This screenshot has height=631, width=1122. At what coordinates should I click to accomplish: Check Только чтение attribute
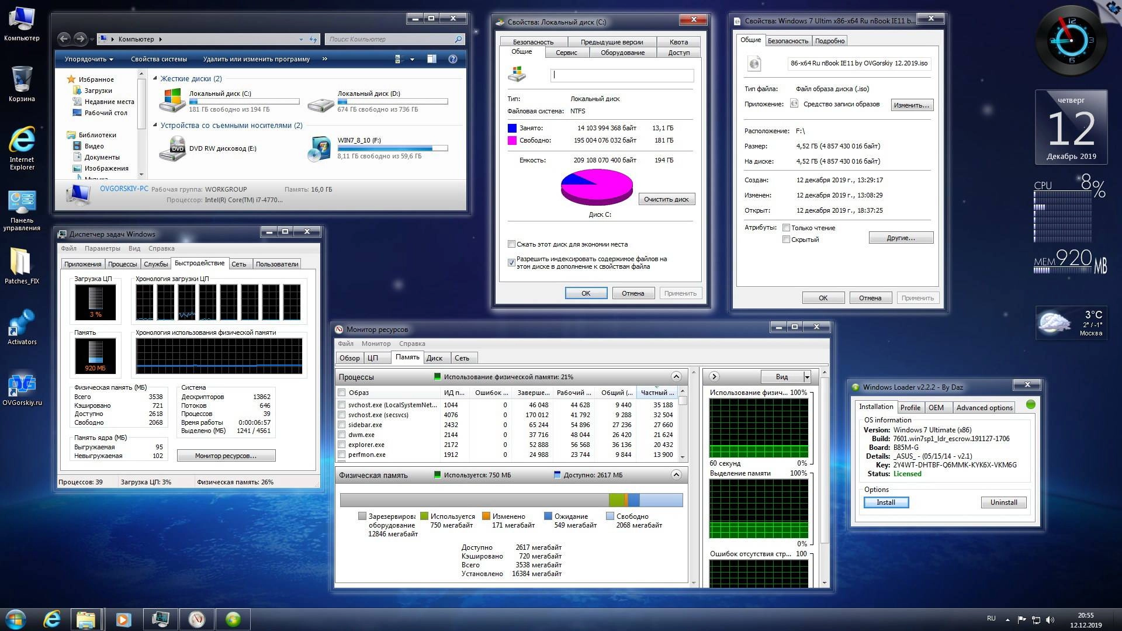pyautogui.click(x=786, y=228)
